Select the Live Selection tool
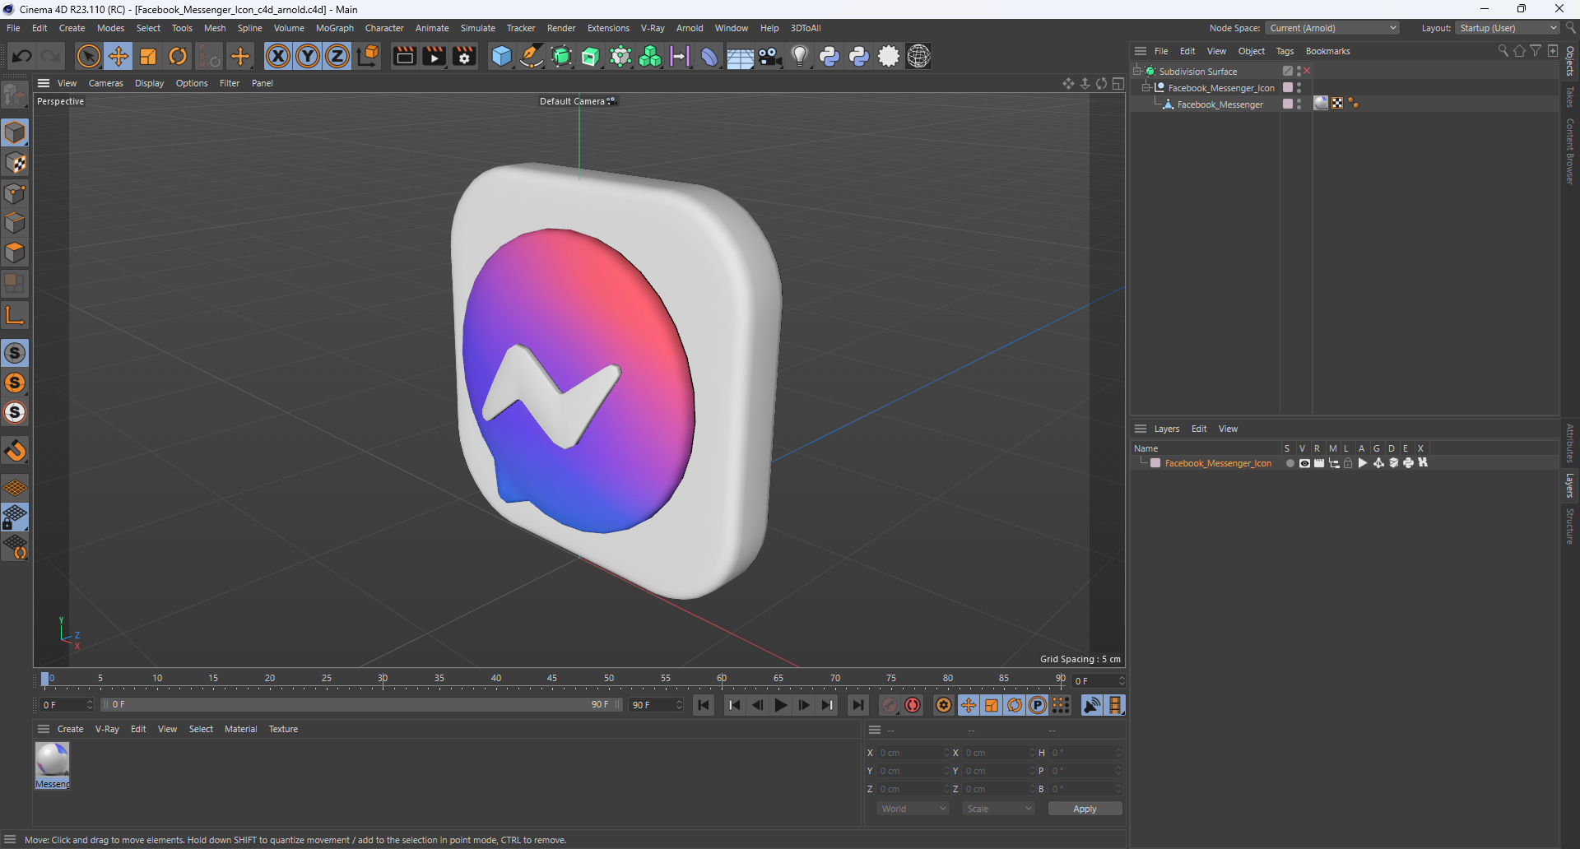1580x849 pixels. [x=88, y=56]
